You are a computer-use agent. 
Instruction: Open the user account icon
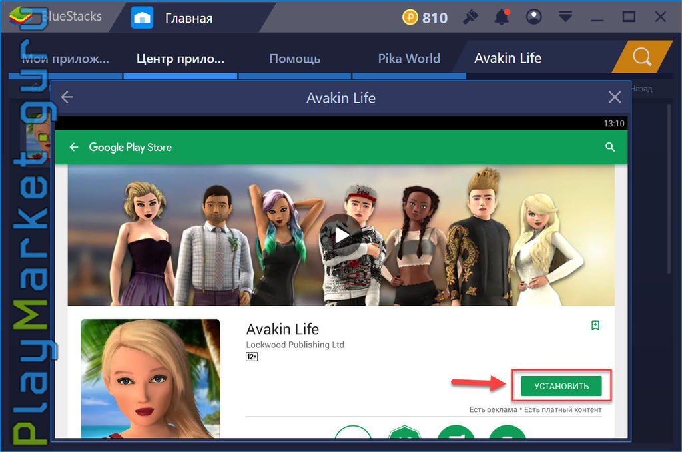click(533, 17)
